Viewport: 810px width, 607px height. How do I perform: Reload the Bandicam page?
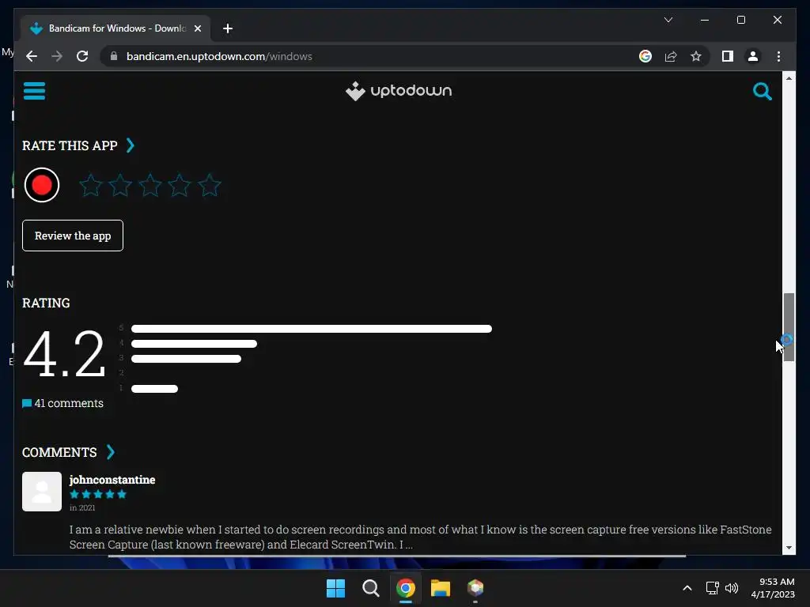[x=82, y=56]
